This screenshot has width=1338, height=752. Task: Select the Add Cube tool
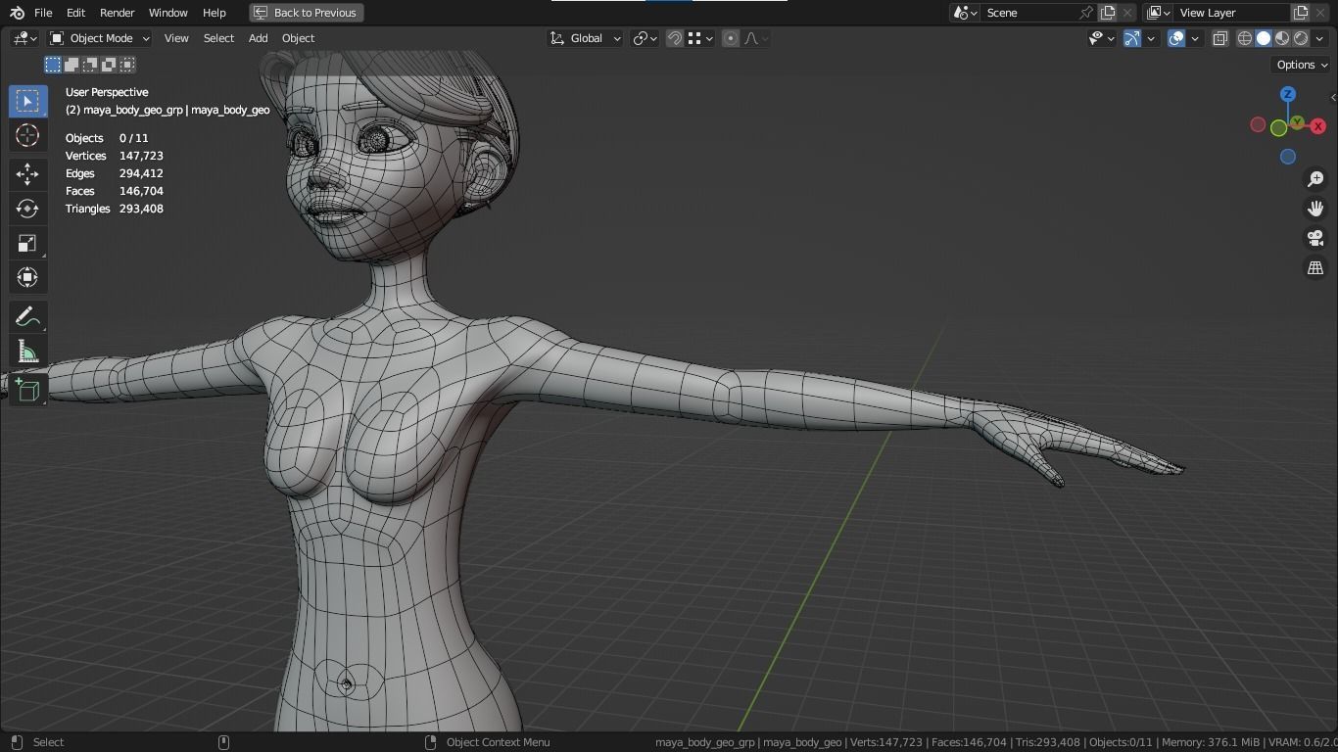point(27,391)
